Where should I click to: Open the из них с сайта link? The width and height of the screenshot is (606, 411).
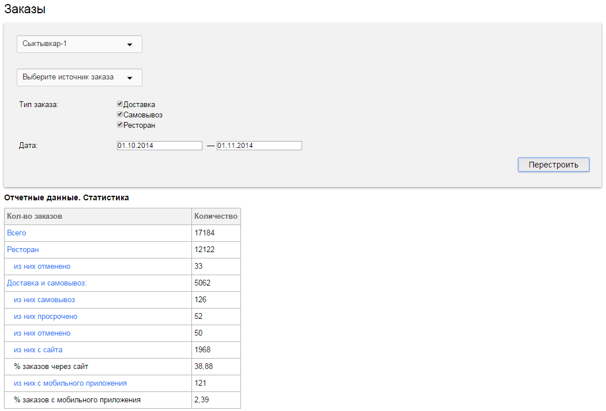coord(38,349)
